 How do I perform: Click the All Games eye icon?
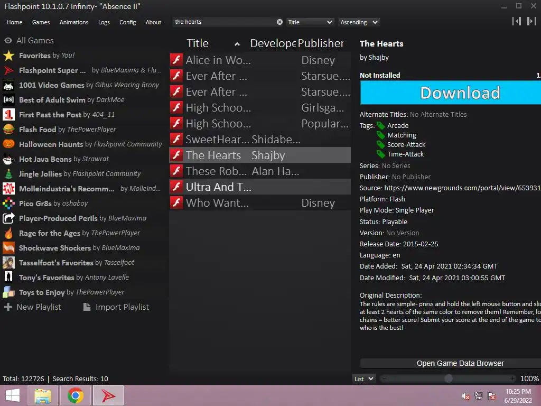tap(8, 41)
